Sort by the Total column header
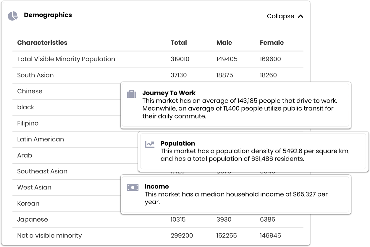The image size is (370, 247). tap(179, 43)
